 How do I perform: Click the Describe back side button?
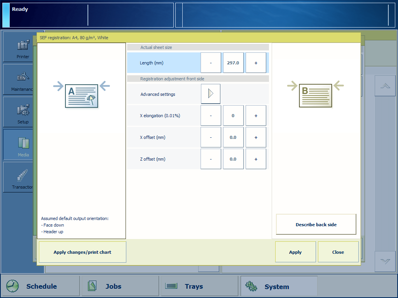pos(316,225)
